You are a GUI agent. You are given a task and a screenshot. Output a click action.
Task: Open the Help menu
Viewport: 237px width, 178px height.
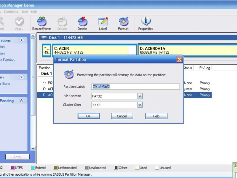pyautogui.click(x=34, y=12)
